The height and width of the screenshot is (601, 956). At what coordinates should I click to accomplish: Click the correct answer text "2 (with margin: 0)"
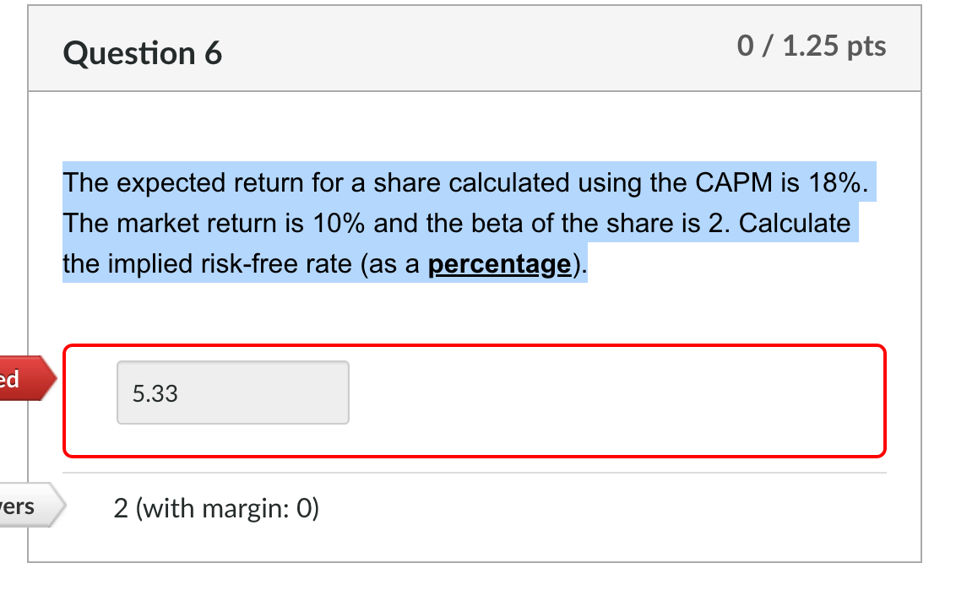click(216, 508)
